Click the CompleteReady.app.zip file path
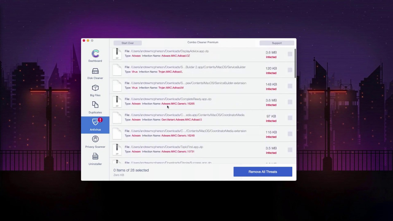The width and height of the screenshot is (393, 221). (x=171, y=99)
